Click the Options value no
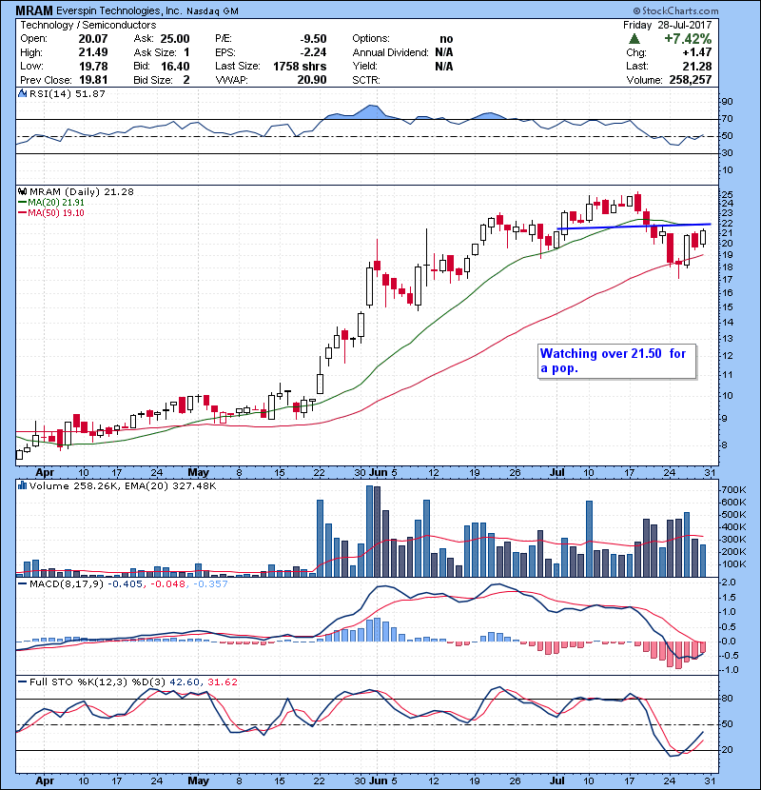The width and height of the screenshot is (761, 790). point(446,39)
